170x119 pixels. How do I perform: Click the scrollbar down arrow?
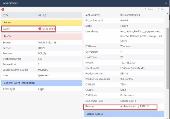168,118
